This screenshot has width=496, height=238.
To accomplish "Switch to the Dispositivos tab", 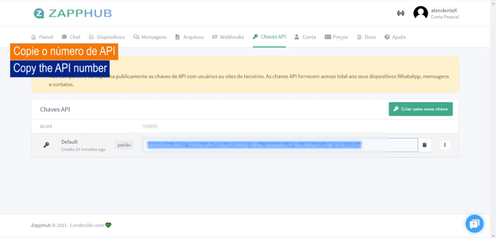I will click(x=107, y=37).
